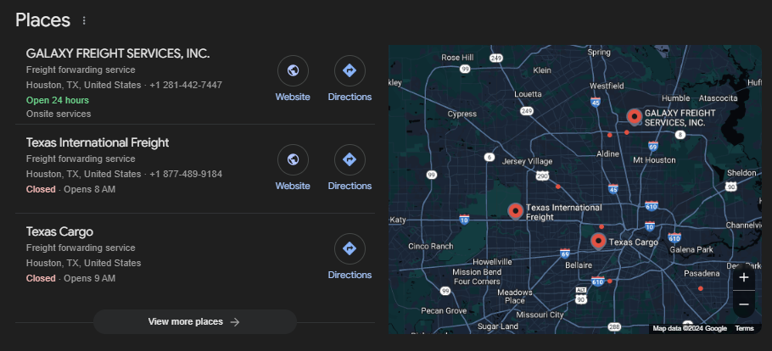Click Galaxy Freight red map pin

point(634,115)
